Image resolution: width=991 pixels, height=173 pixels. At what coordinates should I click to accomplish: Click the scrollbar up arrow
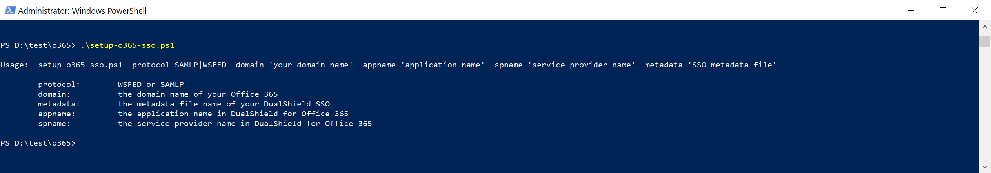pyautogui.click(x=985, y=27)
